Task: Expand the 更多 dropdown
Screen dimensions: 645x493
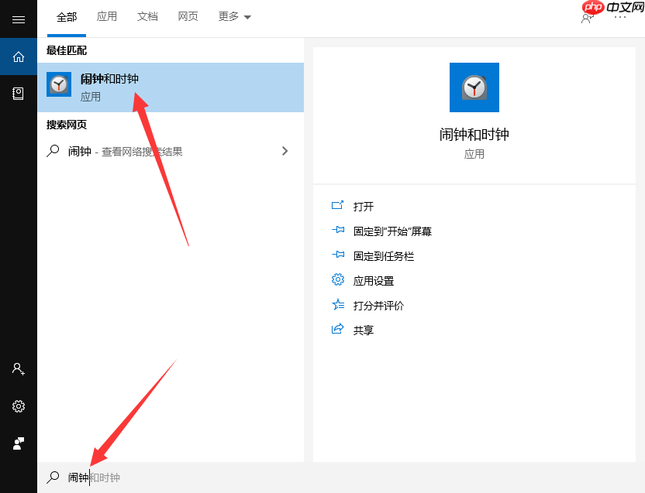Action: tap(234, 16)
